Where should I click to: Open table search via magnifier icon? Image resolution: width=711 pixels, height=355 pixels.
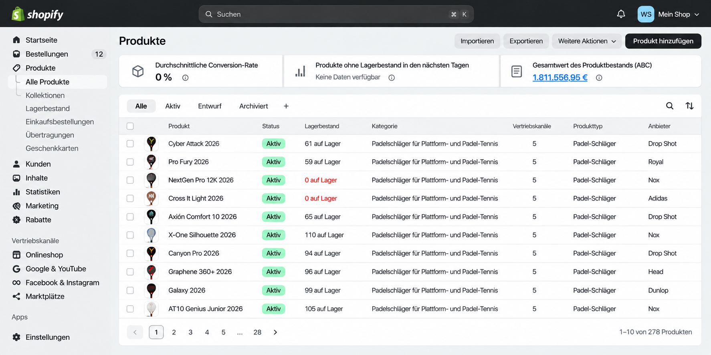[669, 106]
